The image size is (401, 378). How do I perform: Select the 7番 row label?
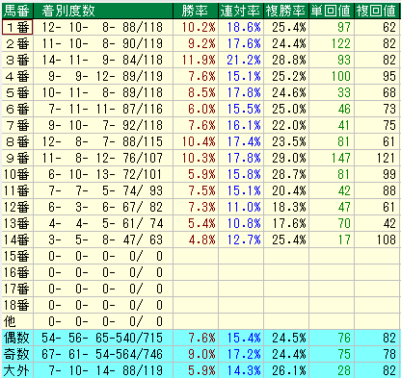tap(17, 125)
